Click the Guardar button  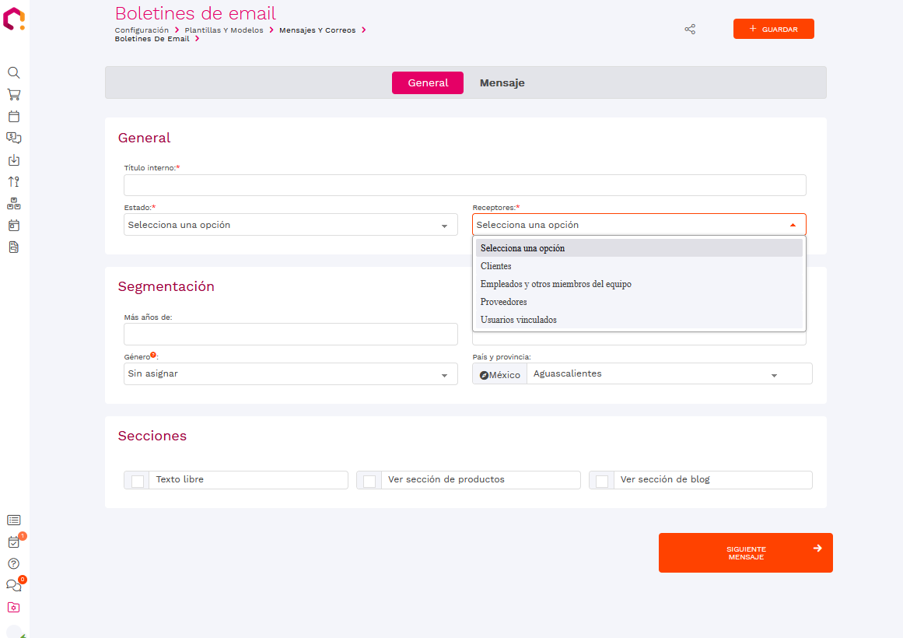click(x=773, y=29)
